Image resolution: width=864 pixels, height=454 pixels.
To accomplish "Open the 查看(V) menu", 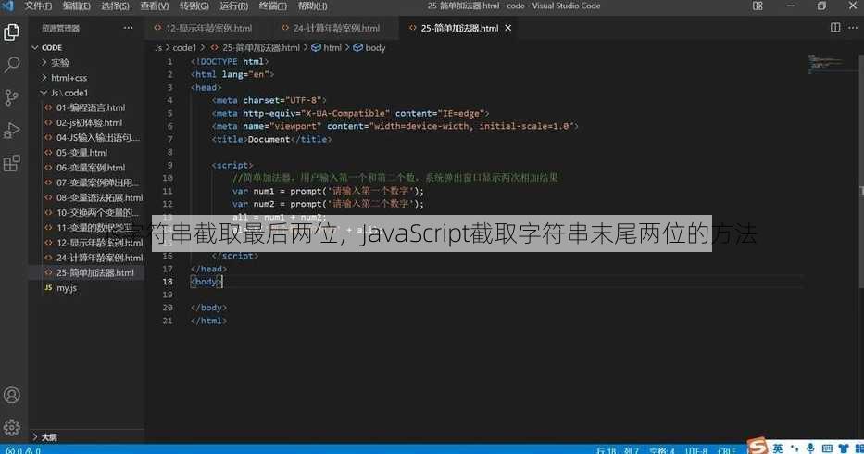I will pyautogui.click(x=155, y=6).
